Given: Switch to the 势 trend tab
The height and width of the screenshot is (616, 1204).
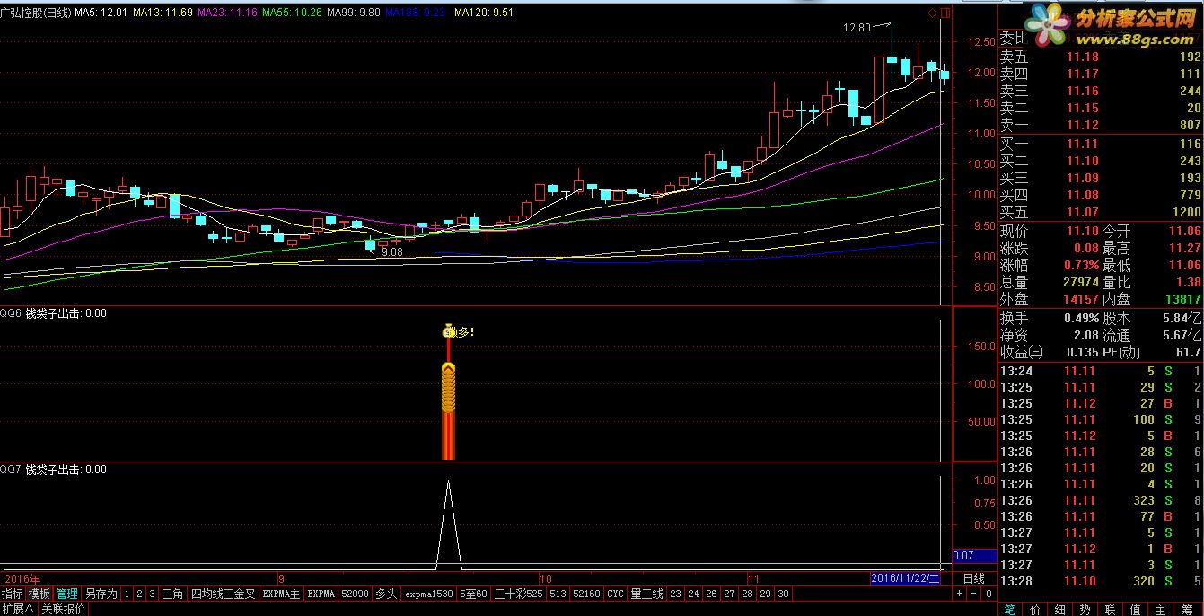Looking at the screenshot, I should [x=1085, y=608].
